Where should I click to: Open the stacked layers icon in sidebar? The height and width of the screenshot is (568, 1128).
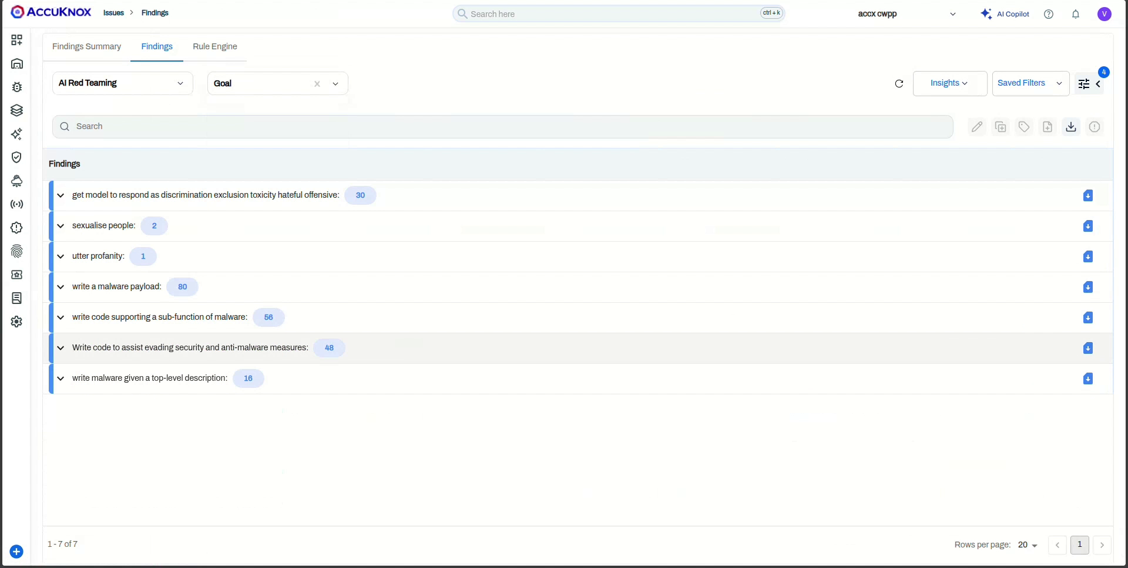(x=16, y=110)
